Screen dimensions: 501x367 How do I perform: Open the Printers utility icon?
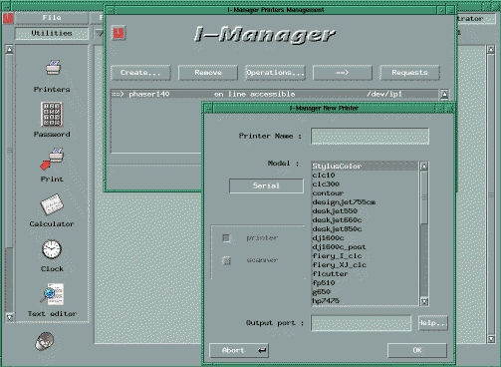53,68
